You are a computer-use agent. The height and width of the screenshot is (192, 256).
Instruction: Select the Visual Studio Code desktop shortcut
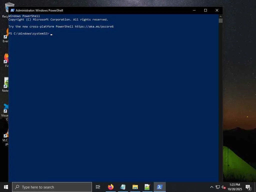point(5,112)
